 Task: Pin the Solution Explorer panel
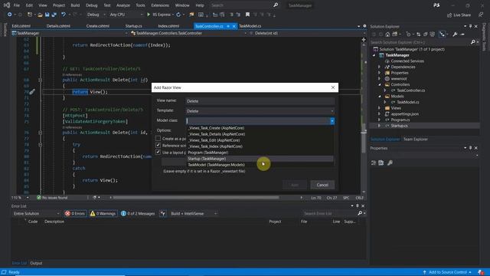coord(470,26)
